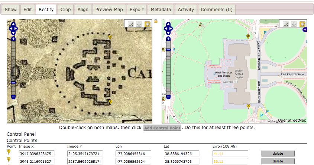This screenshot has height=165, width=314.
Task: Select add-point pencil tool on OpenStreetMap panel
Action: coord(286,24)
